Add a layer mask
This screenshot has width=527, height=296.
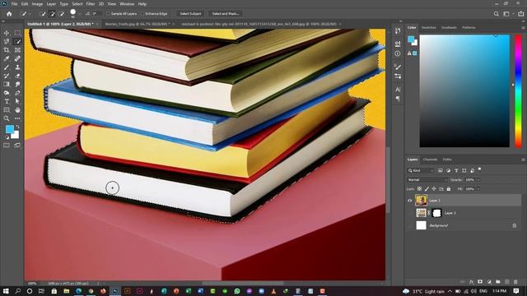pos(480,282)
